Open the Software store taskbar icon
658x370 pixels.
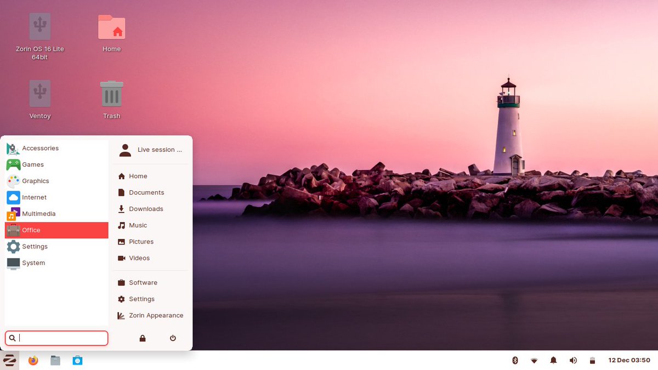click(x=78, y=360)
